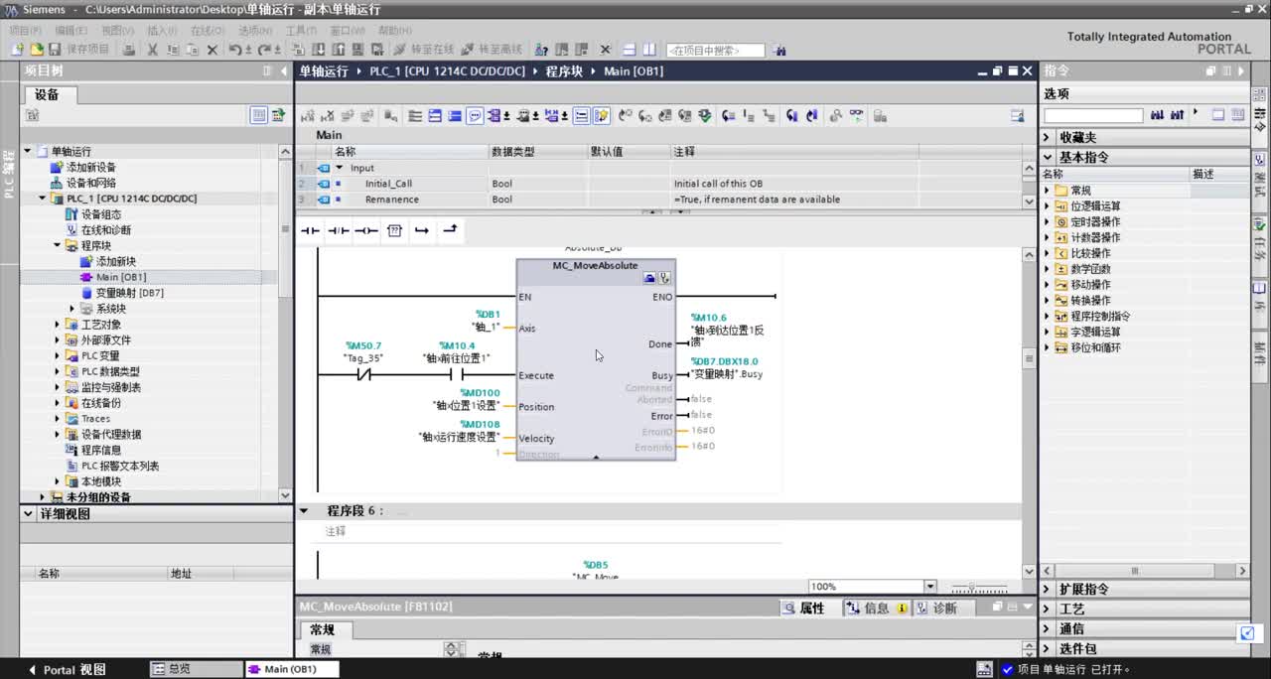Click the Tag_35 negated contact
The image size is (1271, 679).
[362, 375]
